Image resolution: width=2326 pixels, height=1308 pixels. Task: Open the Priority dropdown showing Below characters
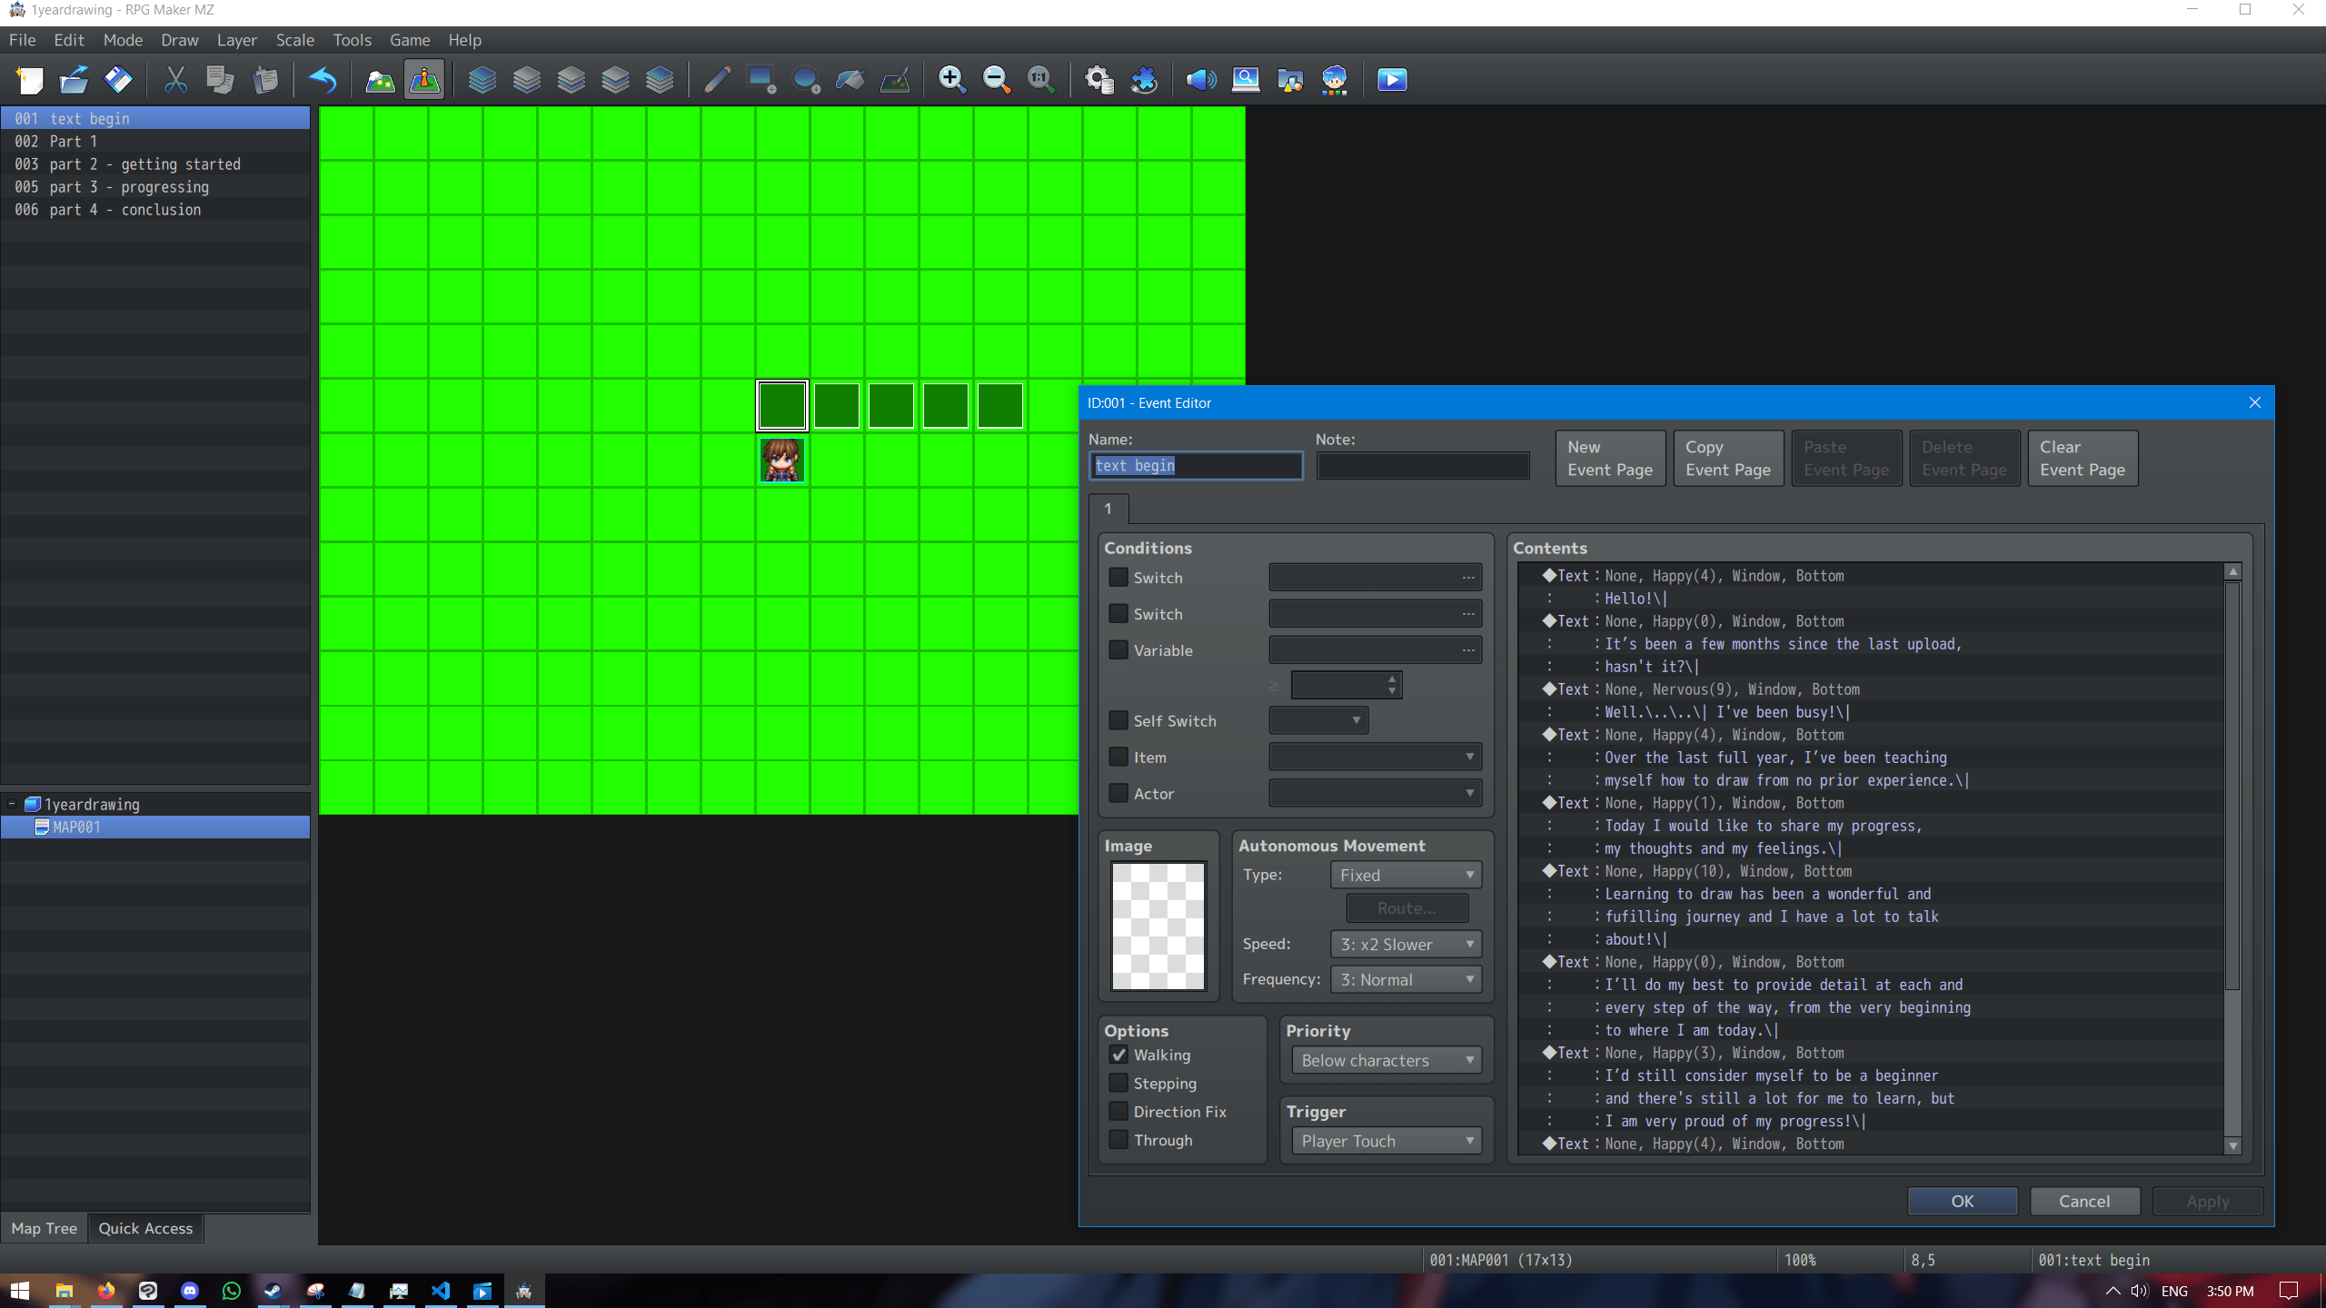1386,1060
